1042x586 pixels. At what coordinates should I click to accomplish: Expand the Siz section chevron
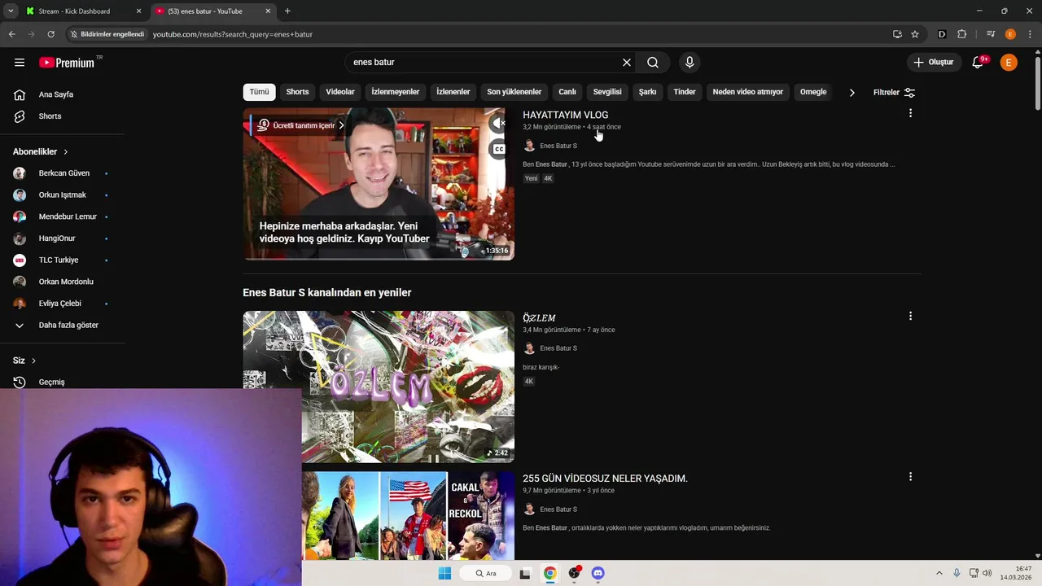tap(33, 361)
